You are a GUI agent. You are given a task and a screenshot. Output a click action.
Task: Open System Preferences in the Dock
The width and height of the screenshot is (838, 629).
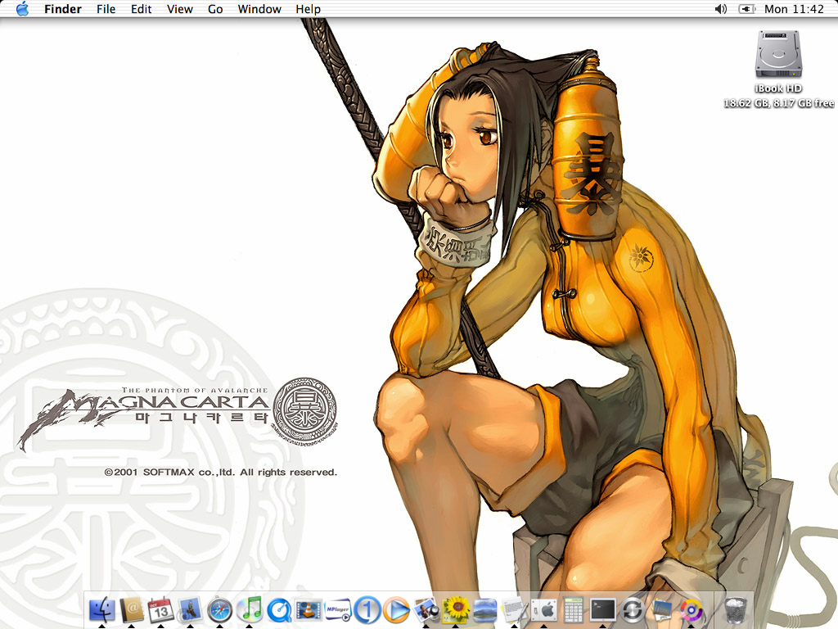point(544,609)
